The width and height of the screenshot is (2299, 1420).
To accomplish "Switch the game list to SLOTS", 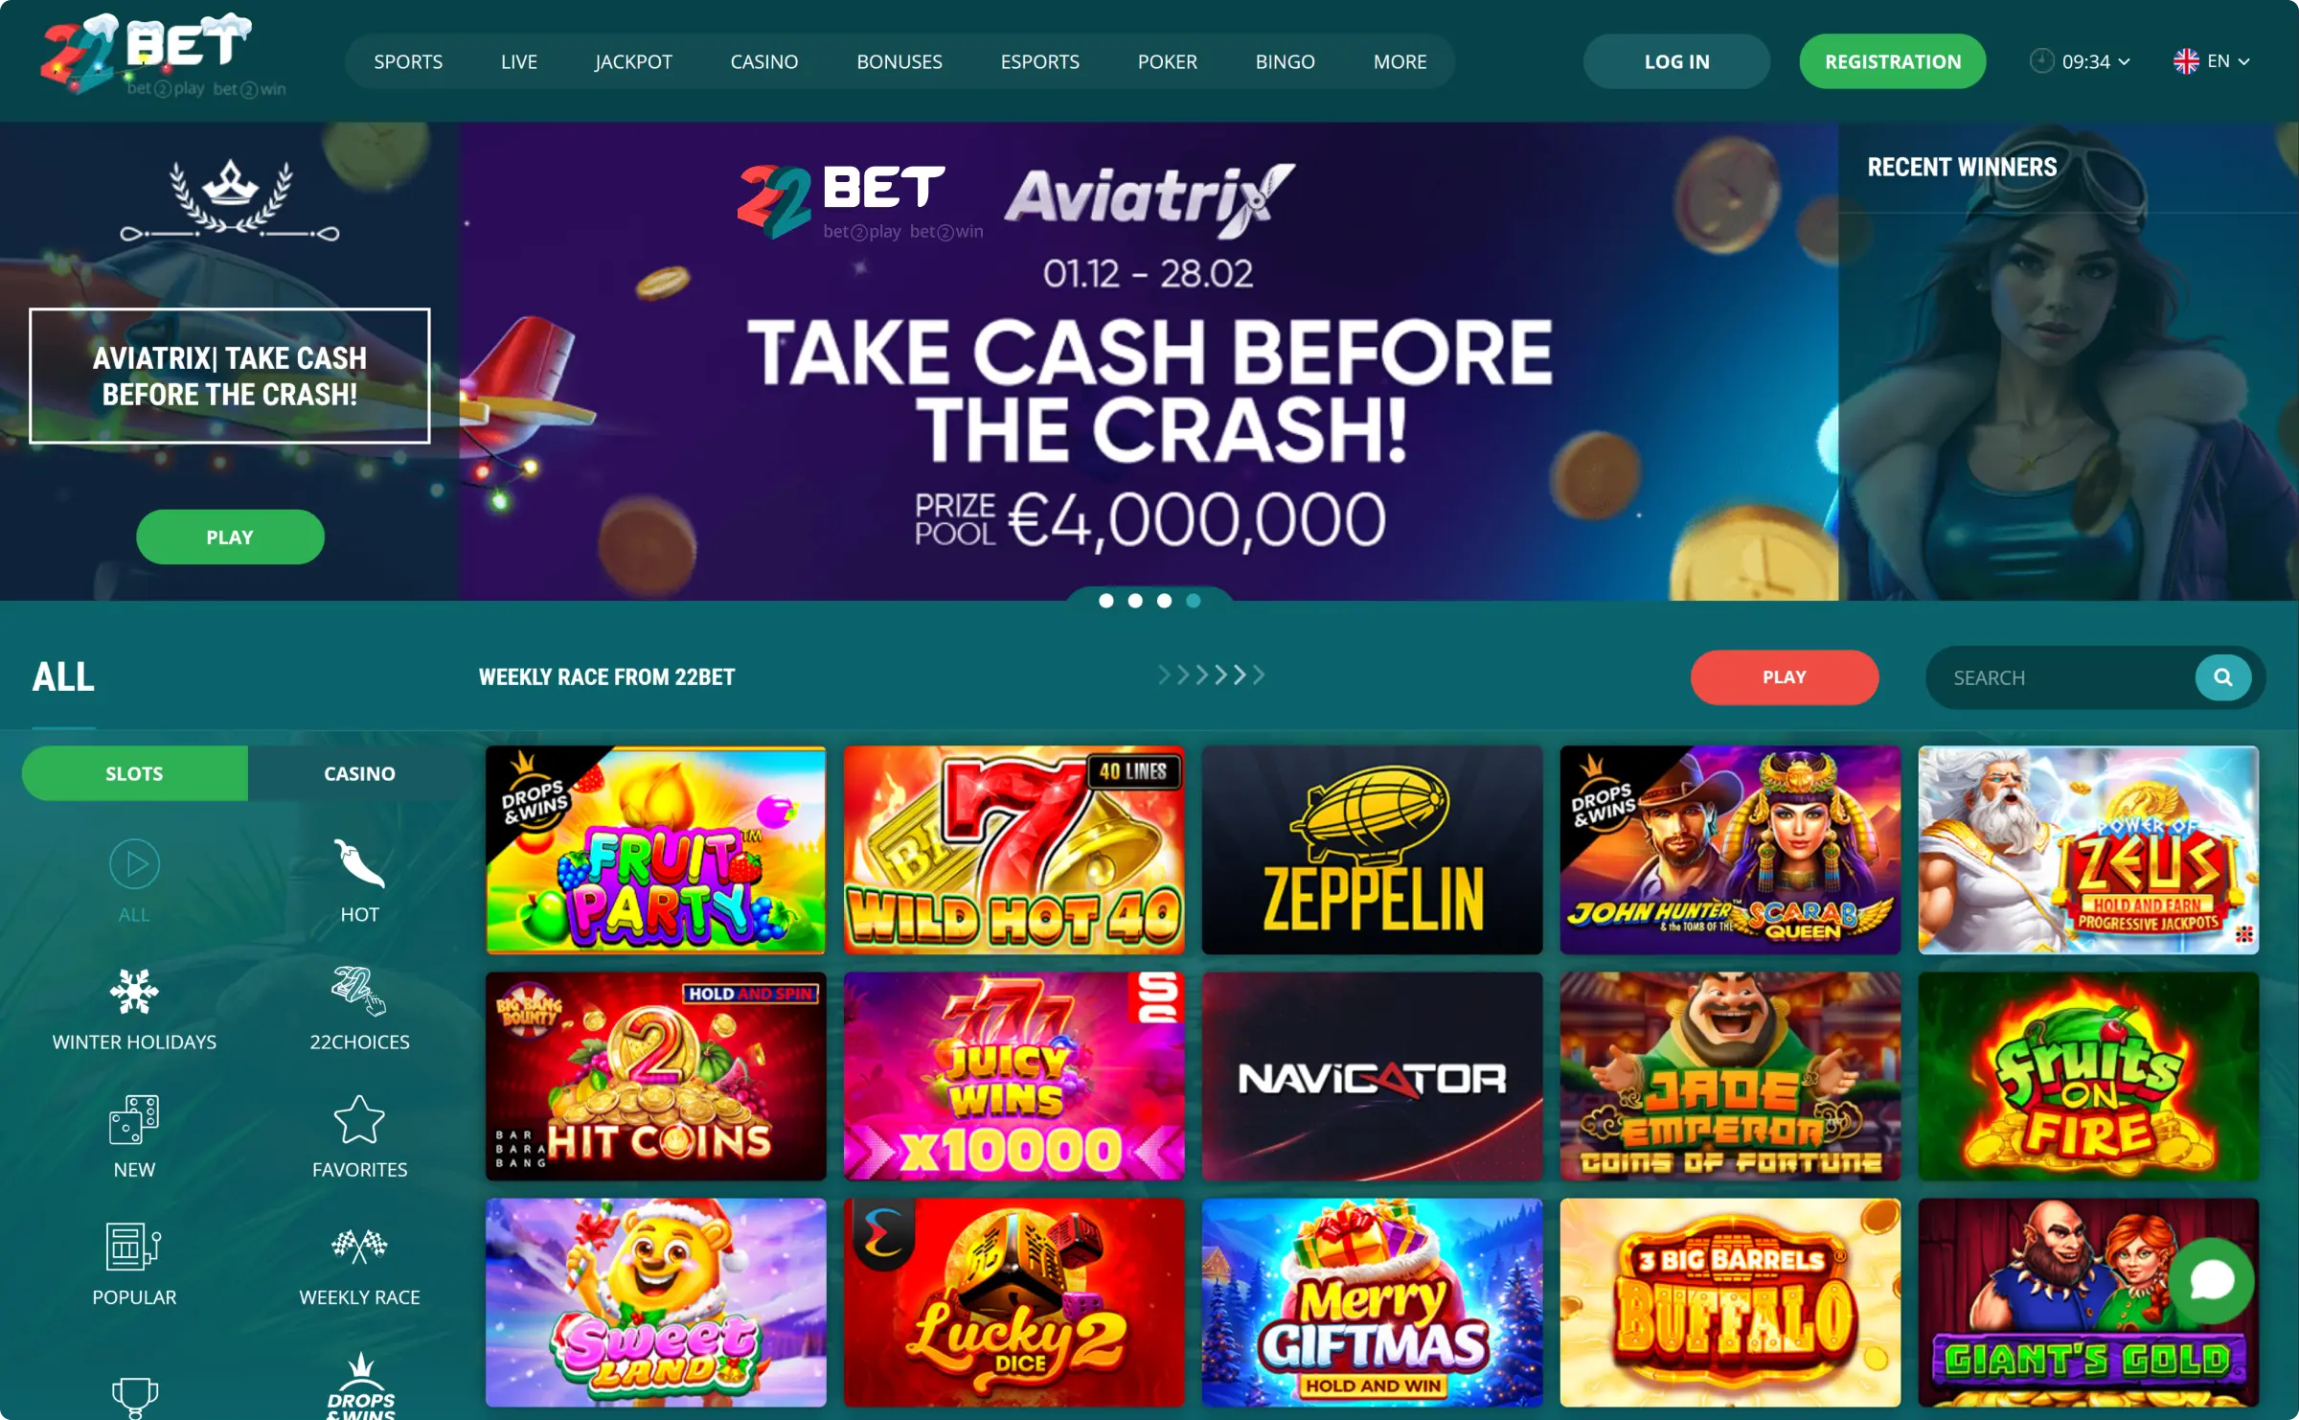I will pos(134,773).
